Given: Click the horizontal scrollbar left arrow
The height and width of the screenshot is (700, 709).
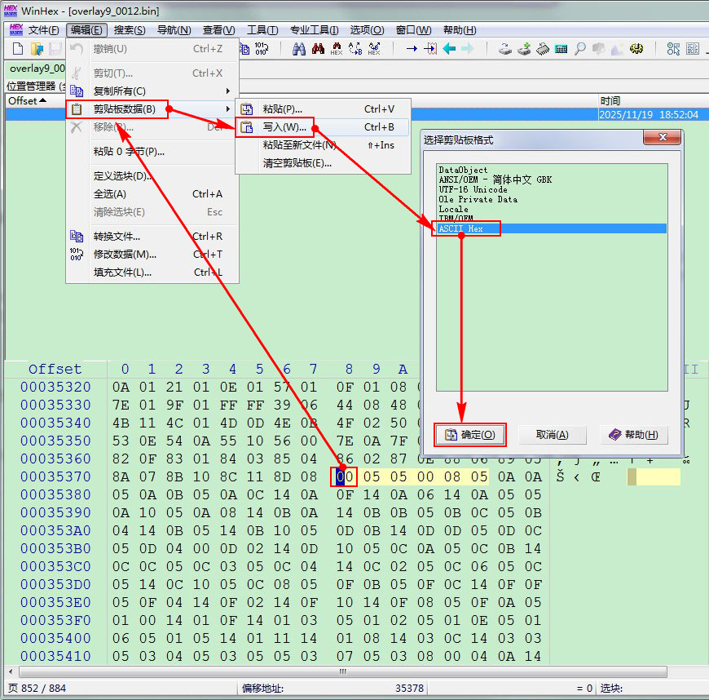Looking at the screenshot, I should tap(11, 671).
